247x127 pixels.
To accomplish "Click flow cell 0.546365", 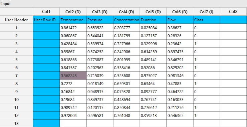I will pos(180,116).
